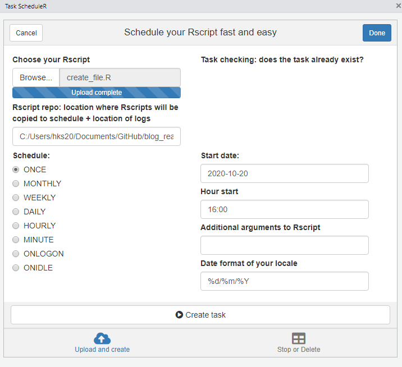The image size is (402, 367).
Task: Enable the ONIDLE schedule option
Action: tap(16, 268)
